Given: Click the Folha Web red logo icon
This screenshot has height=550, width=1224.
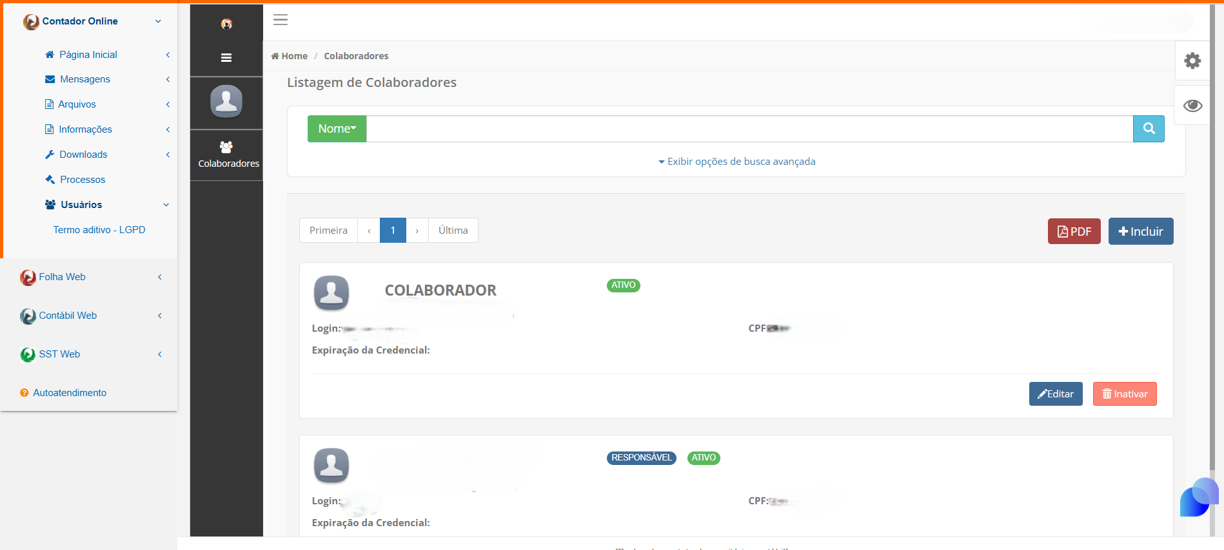Looking at the screenshot, I should (x=28, y=278).
